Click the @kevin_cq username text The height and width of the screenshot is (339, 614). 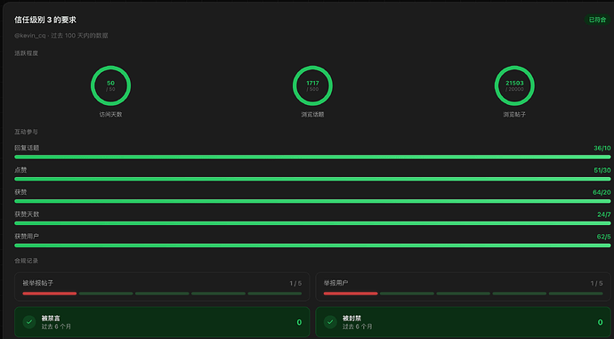(30, 36)
